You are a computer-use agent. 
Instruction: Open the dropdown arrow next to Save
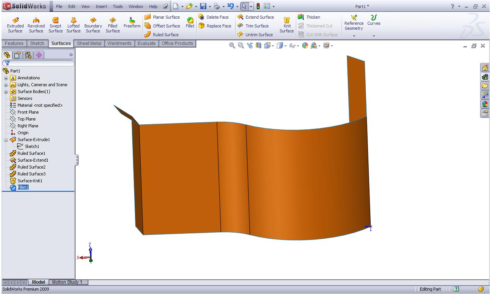coord(209,6)
